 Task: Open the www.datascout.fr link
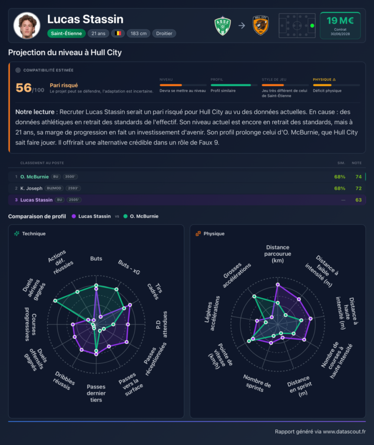click(344, 432)
